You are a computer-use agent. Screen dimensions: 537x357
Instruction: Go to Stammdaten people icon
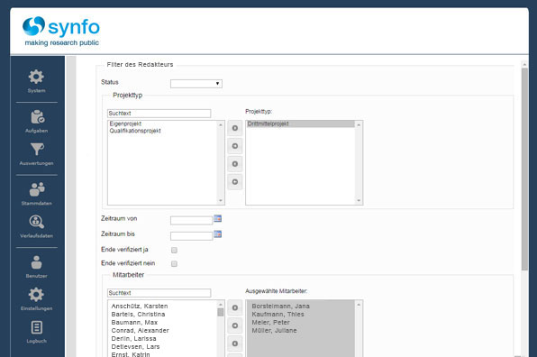(37, 189)
